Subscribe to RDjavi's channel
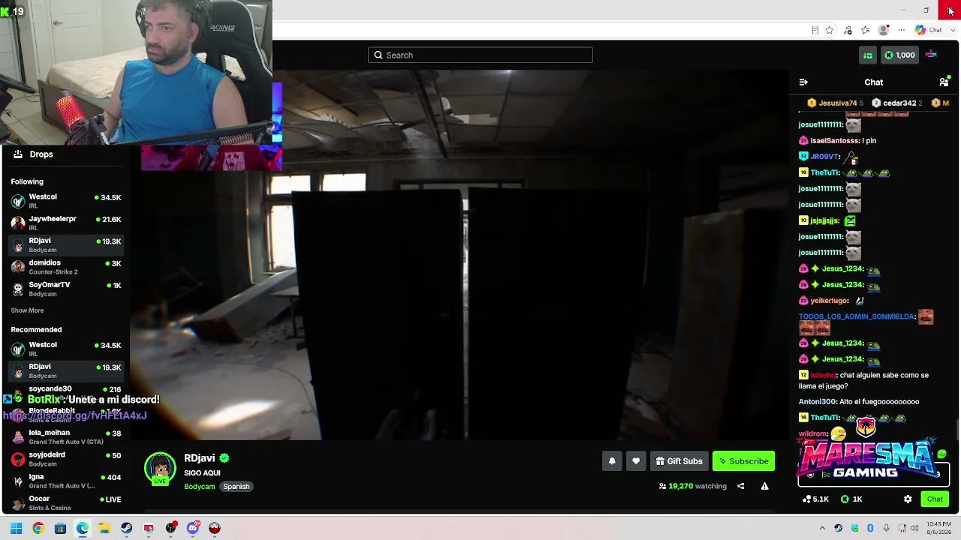This screenshot has width=961, height=540. (743, 461)
